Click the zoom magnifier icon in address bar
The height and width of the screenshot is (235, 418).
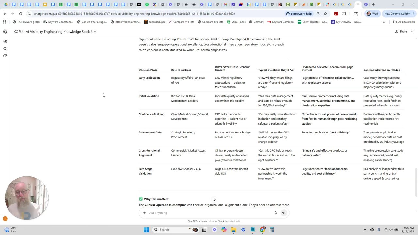(x=318, y=14)
